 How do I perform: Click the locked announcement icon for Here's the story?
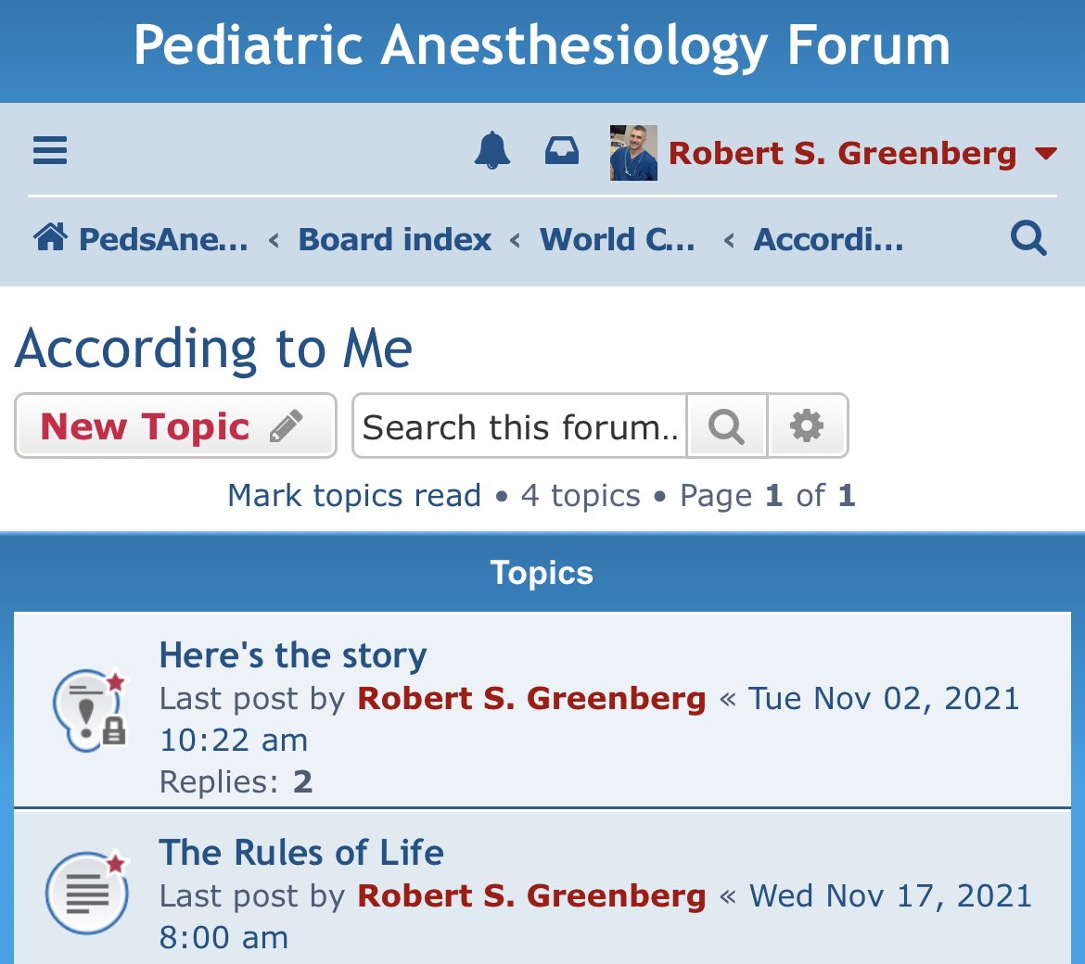(90, 709)
